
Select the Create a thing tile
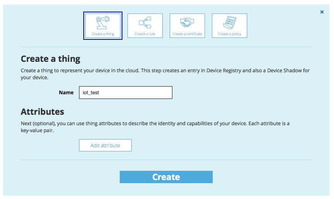click(103, 26)
